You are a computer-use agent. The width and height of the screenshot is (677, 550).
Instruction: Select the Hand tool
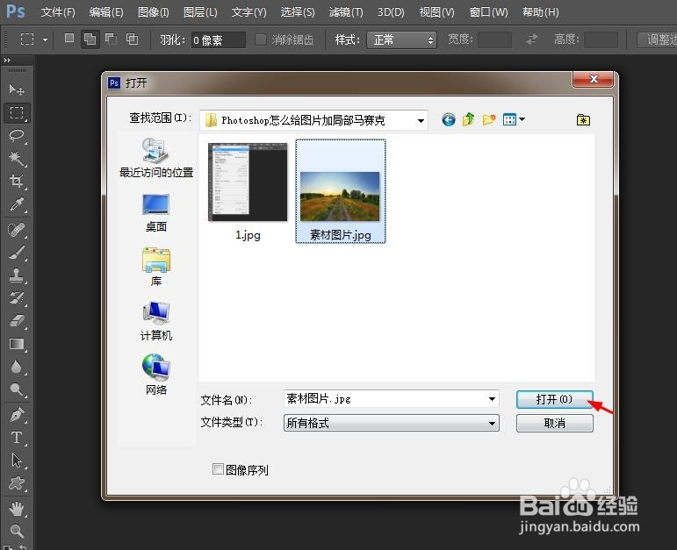click(17, 509)
